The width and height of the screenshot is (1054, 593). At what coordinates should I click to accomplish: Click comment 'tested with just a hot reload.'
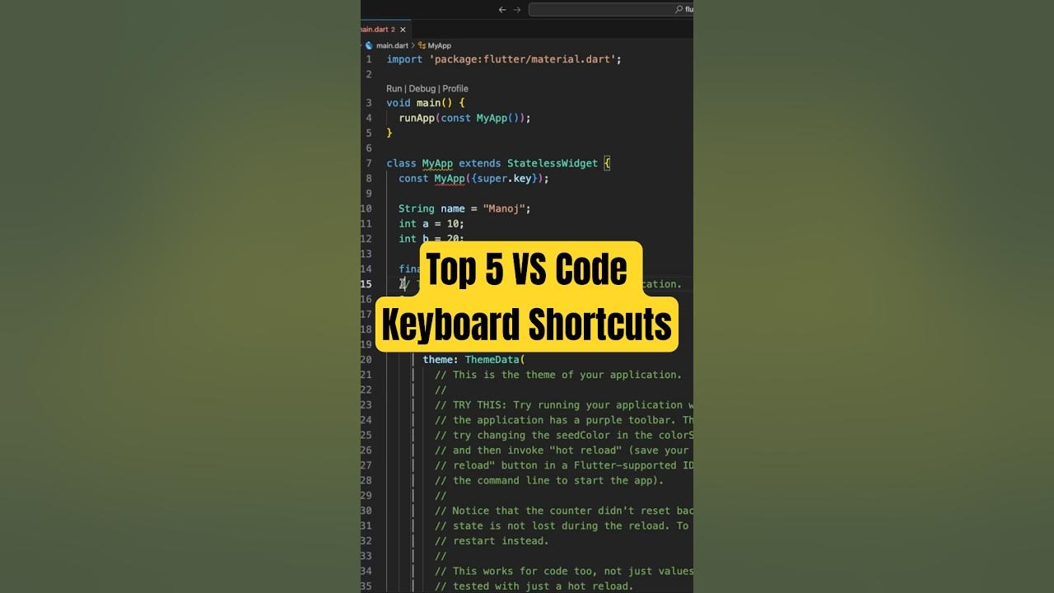534,586
